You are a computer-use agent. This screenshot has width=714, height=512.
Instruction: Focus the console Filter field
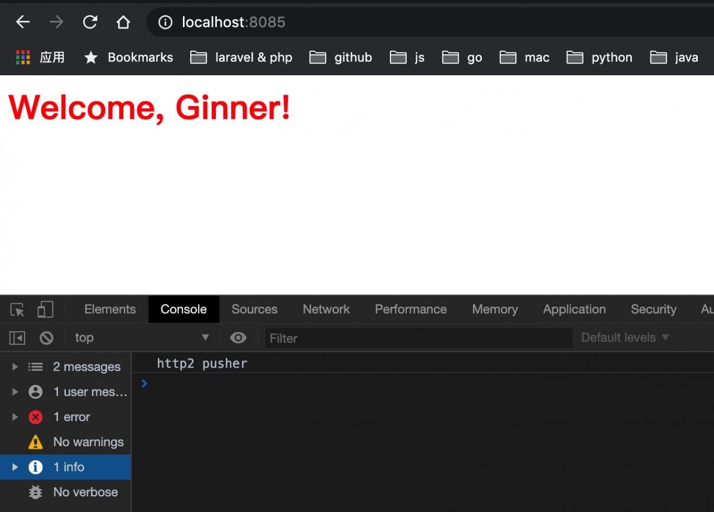(418, 338)
